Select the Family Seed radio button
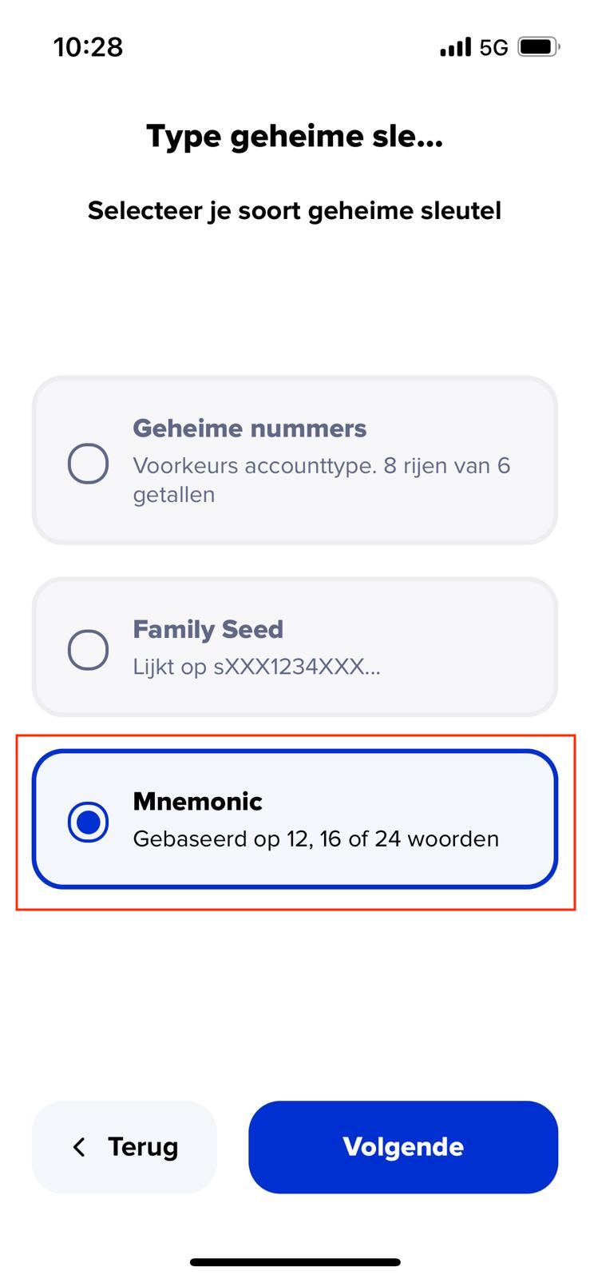 click(x=88, y=649)
